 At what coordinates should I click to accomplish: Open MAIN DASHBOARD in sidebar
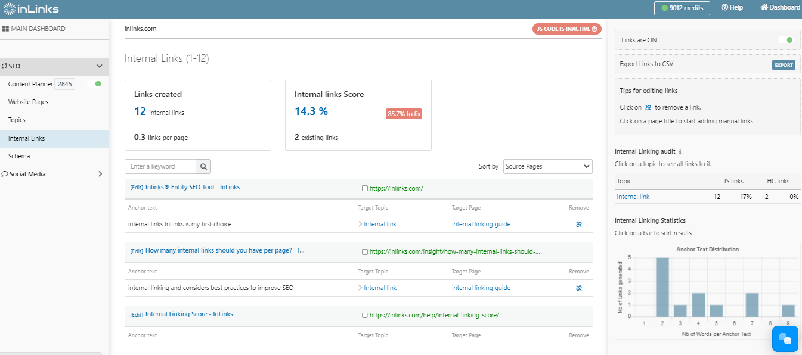pyautogui.click(x=34, y=29)
